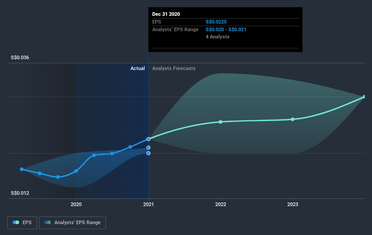
Task: Click the lower analyst range marker at 2021
Action: (x=148, y=153)
